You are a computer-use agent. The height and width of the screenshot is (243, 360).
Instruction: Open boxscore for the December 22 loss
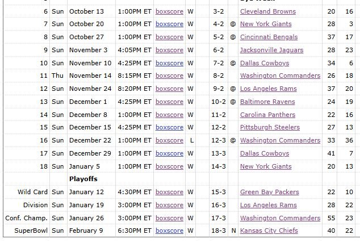[169, 141]
